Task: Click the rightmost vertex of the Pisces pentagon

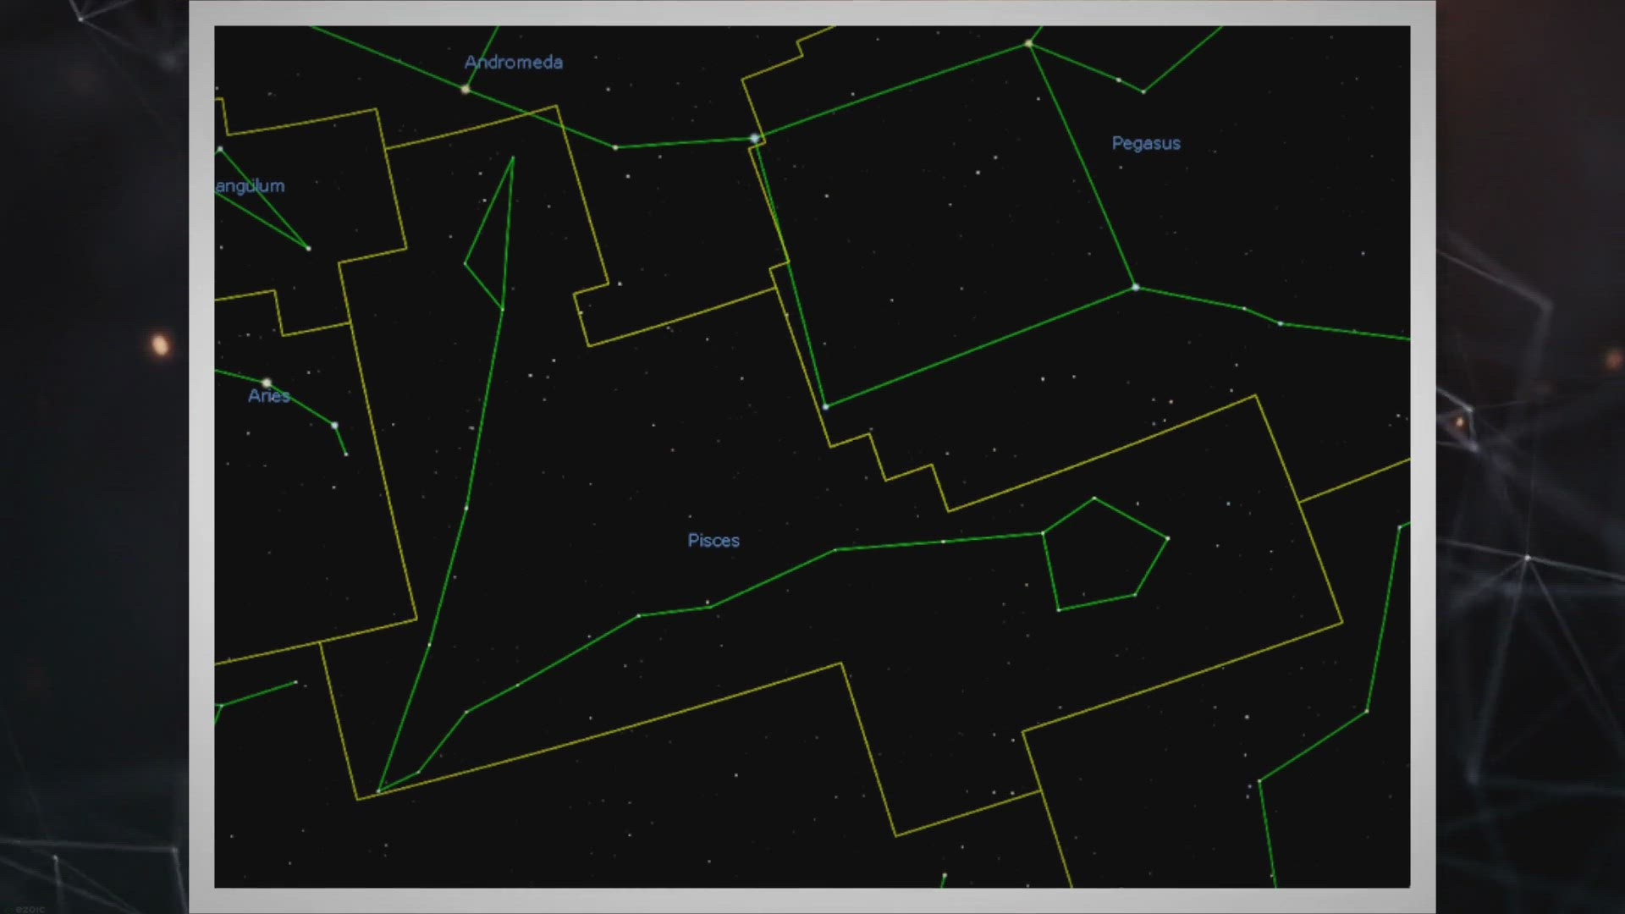Action: pyautogui.click(x=1168, y=538)
